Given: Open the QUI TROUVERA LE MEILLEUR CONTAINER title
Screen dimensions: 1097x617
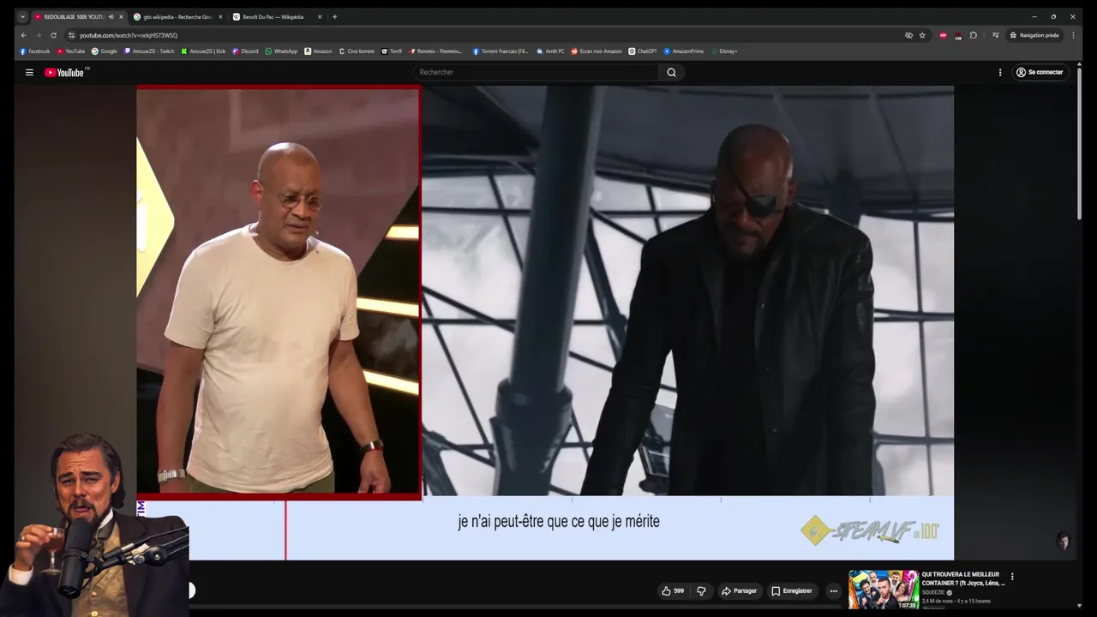Looking at the screenshot, I should coord(963,578).
